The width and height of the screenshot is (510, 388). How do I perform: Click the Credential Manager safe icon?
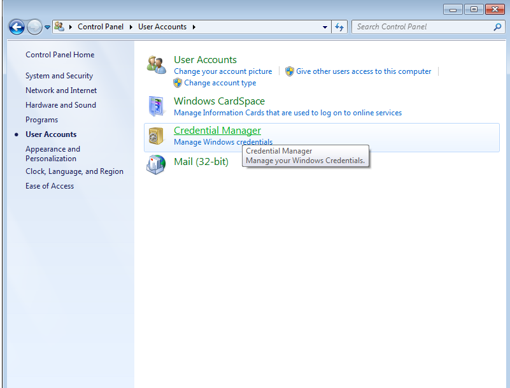pos(156,136)
